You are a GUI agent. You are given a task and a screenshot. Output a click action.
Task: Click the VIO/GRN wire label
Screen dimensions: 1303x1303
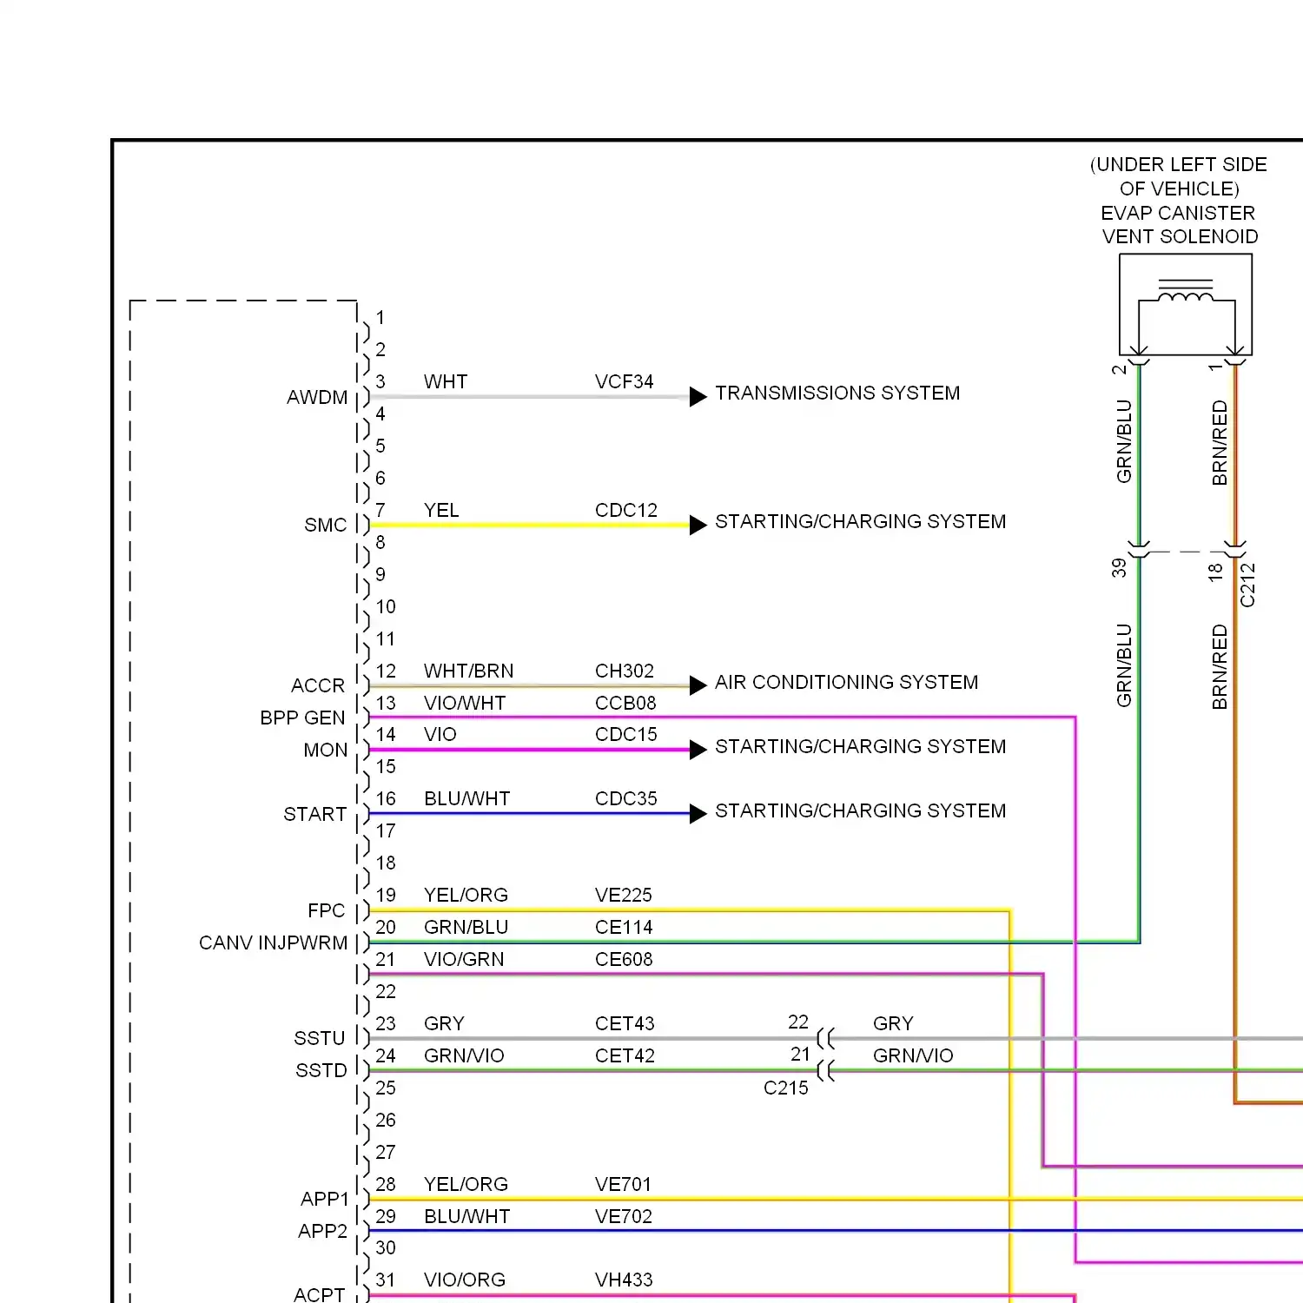[464, 960]
